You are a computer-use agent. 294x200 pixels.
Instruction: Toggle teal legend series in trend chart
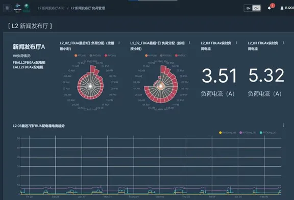[x=268, y=133]
